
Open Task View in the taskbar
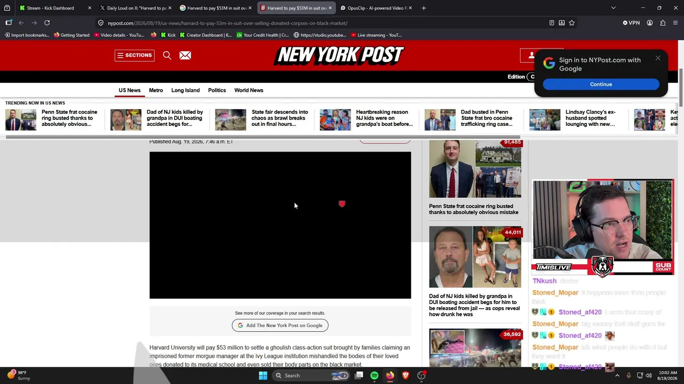pos(359,375)
